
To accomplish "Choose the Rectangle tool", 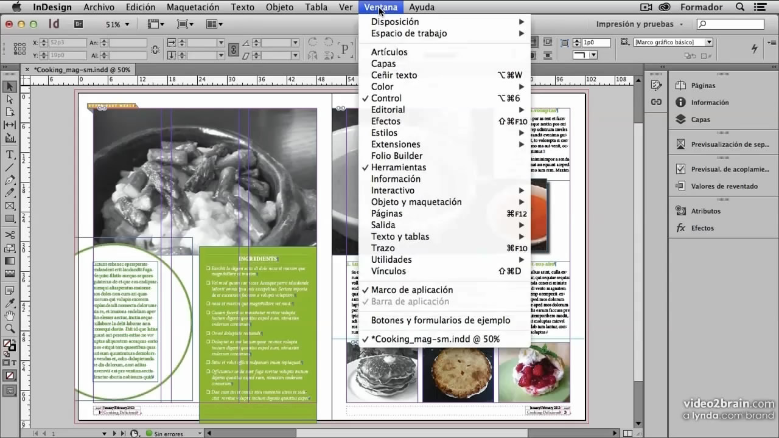I will click(10, 219).
